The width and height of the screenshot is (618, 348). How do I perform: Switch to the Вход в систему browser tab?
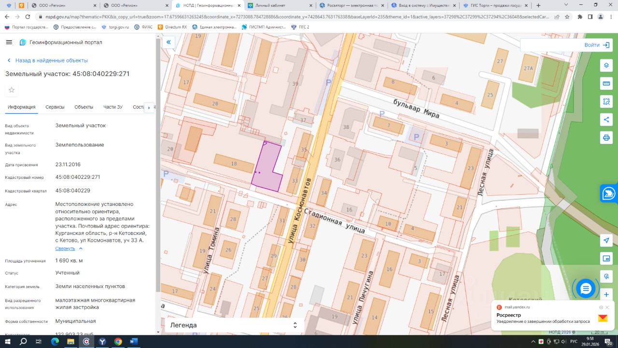pos(422,5)
